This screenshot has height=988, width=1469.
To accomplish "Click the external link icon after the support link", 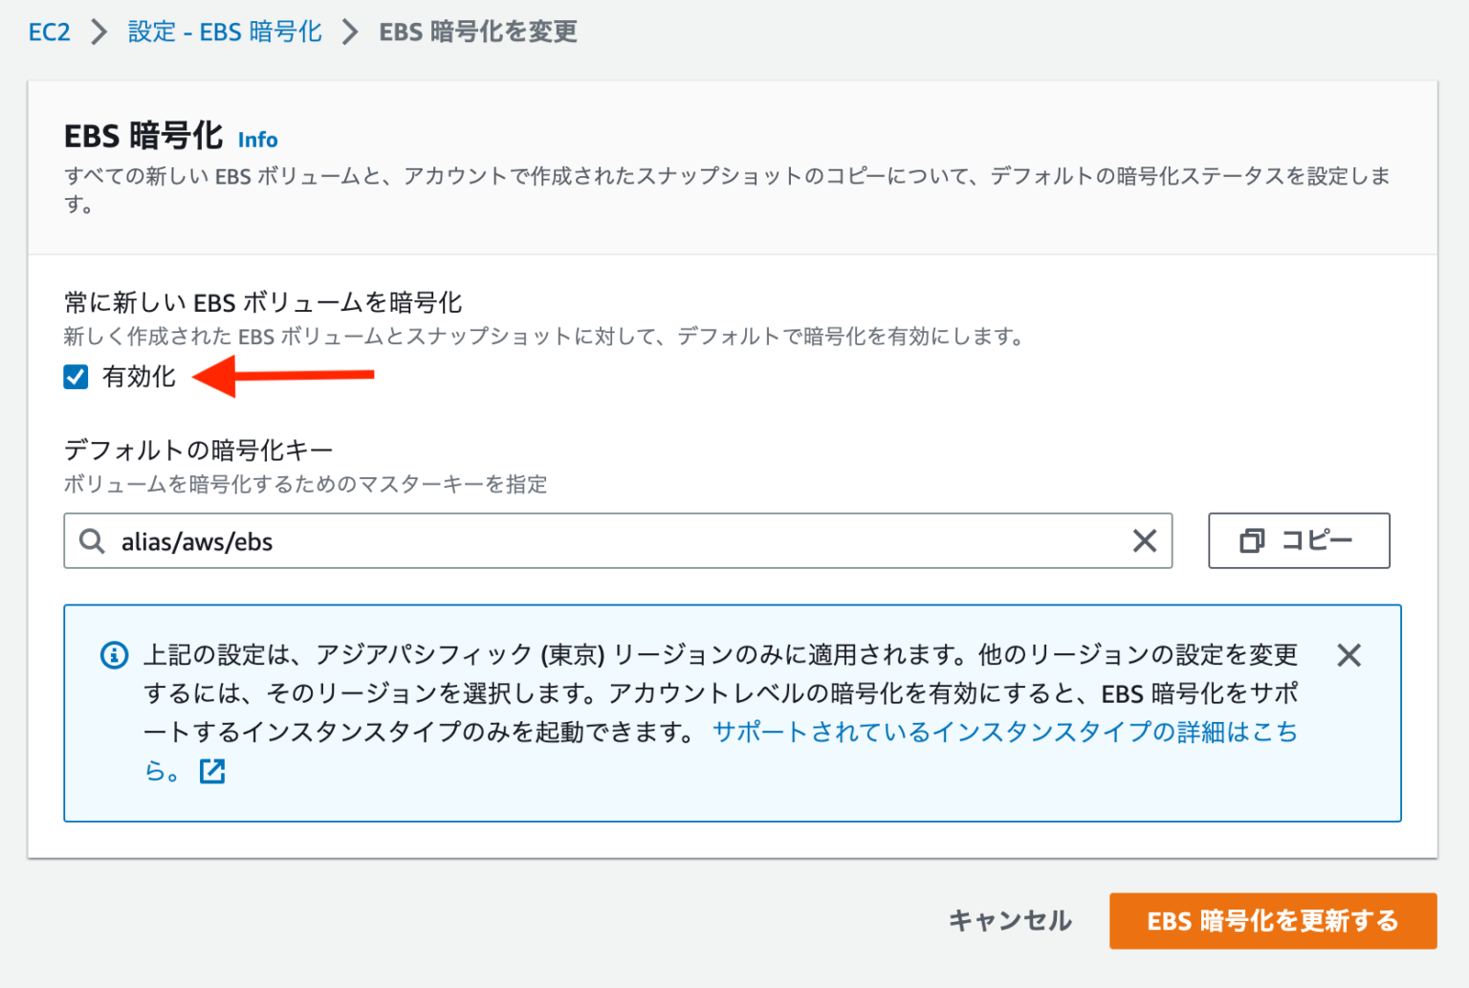I will click(x=211, y=771).
